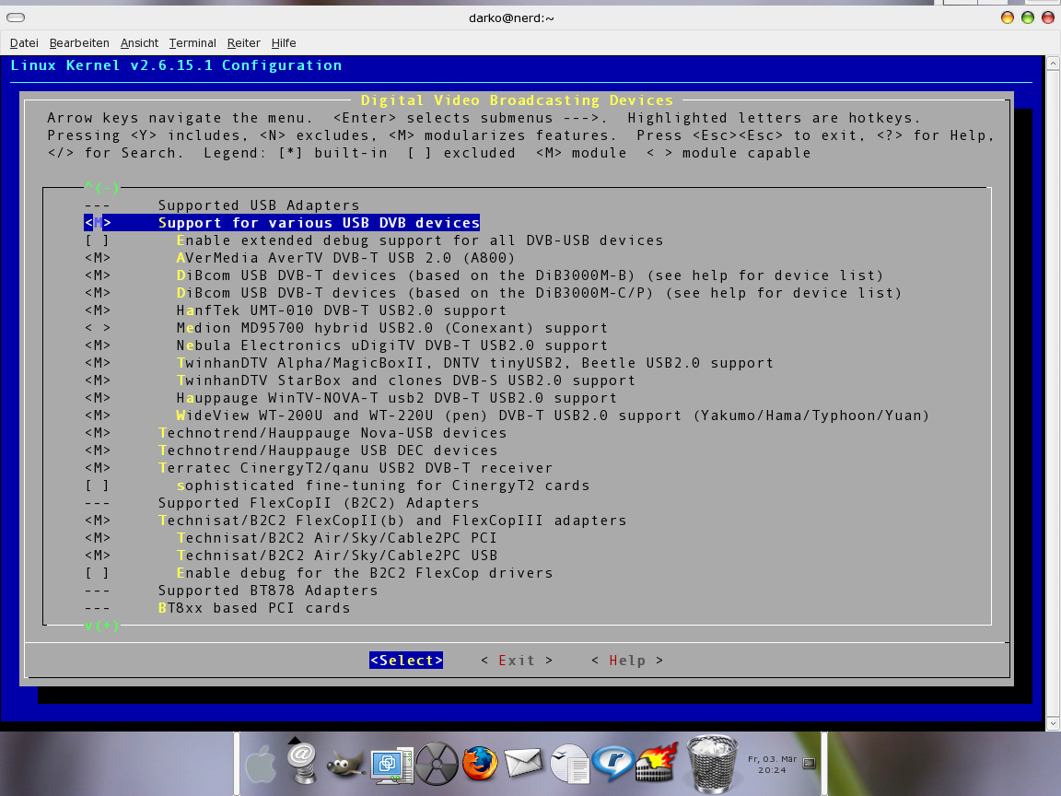Click the orange minimize circle in title bar

[1007, 18]
